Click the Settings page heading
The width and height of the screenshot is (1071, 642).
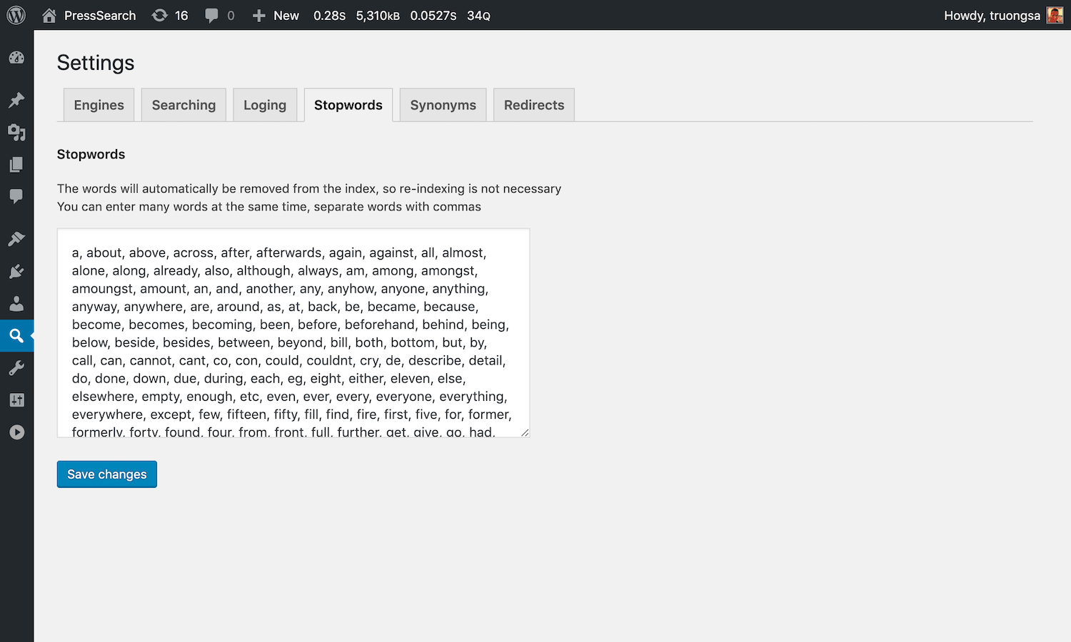point(96,63)
